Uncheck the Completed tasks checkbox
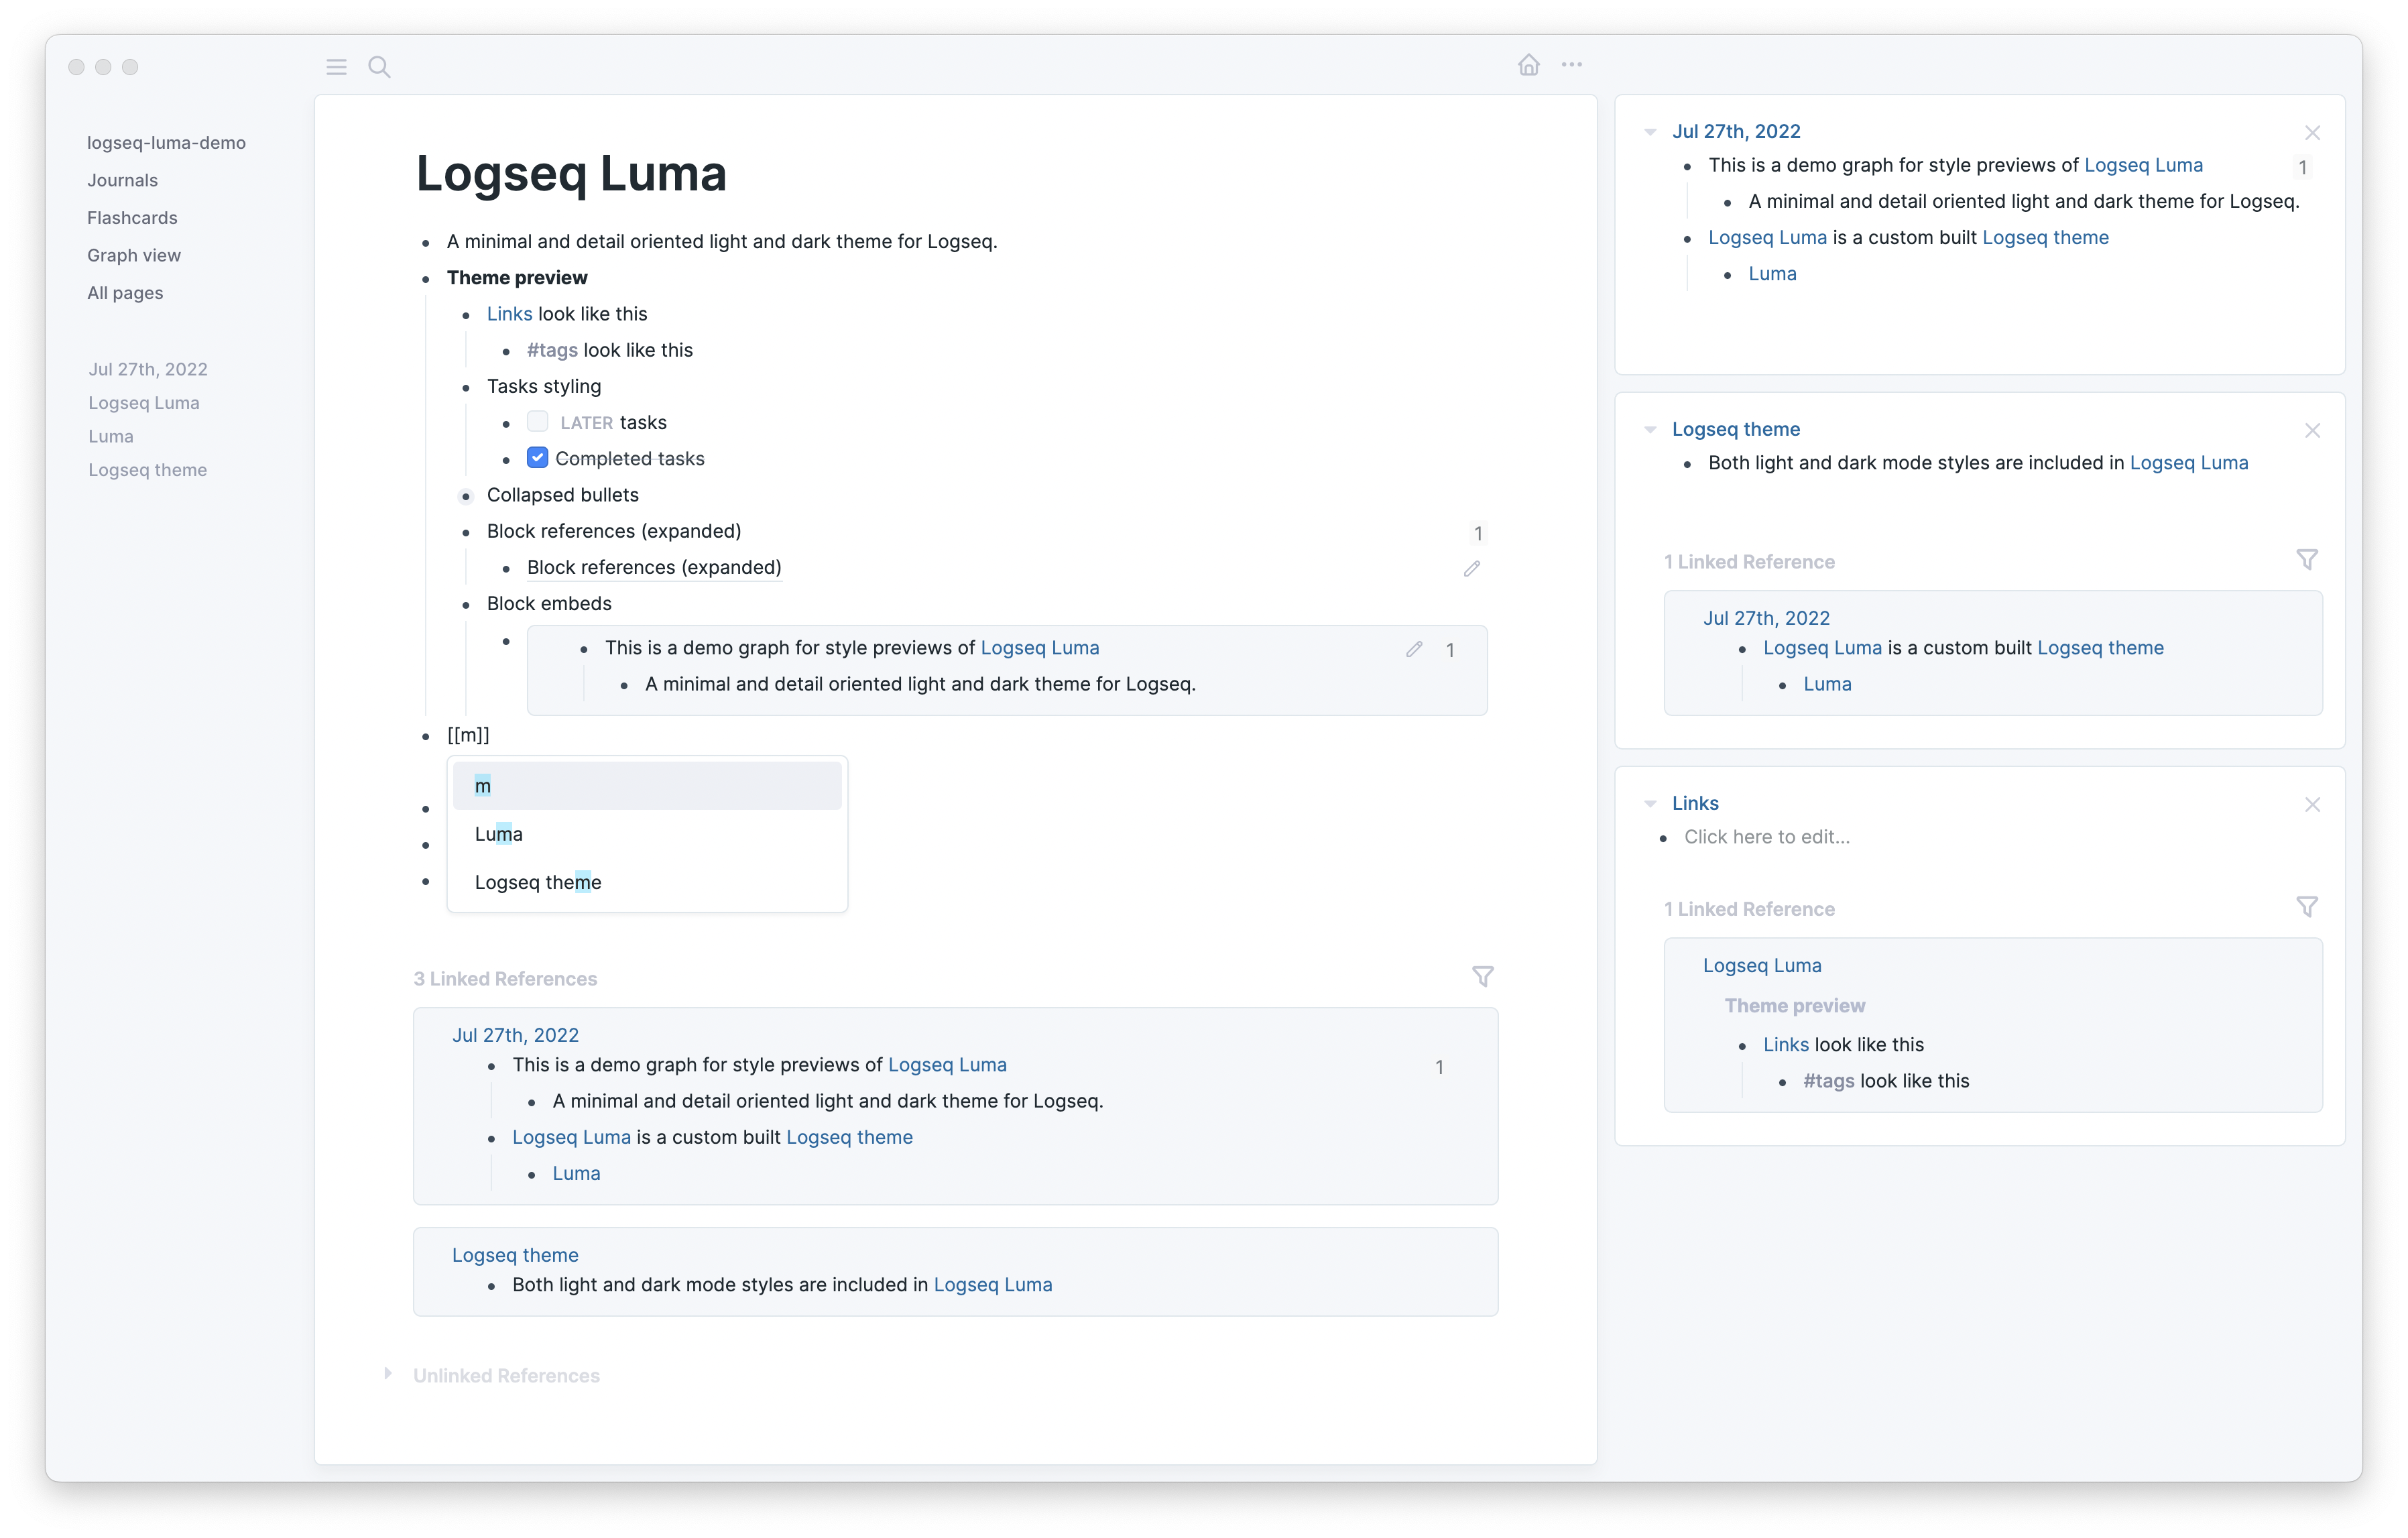 click(537, 458)
